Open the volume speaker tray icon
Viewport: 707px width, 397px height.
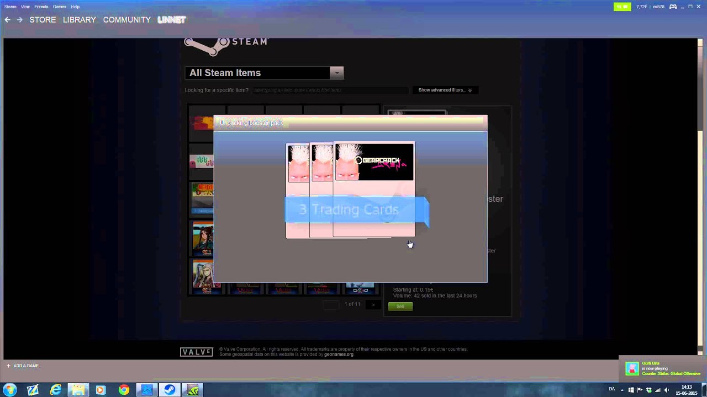(x=666, y=390)
